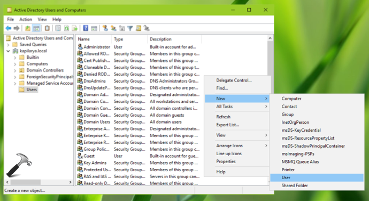This screenshot has height=201, width=369.
Task: Click the blue Back arrow in toolbar
Action: point(9,28)
